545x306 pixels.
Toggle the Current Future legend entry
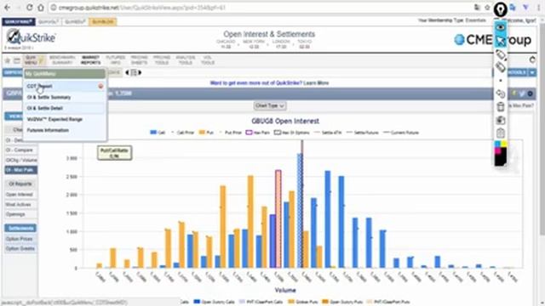[401, 133]
